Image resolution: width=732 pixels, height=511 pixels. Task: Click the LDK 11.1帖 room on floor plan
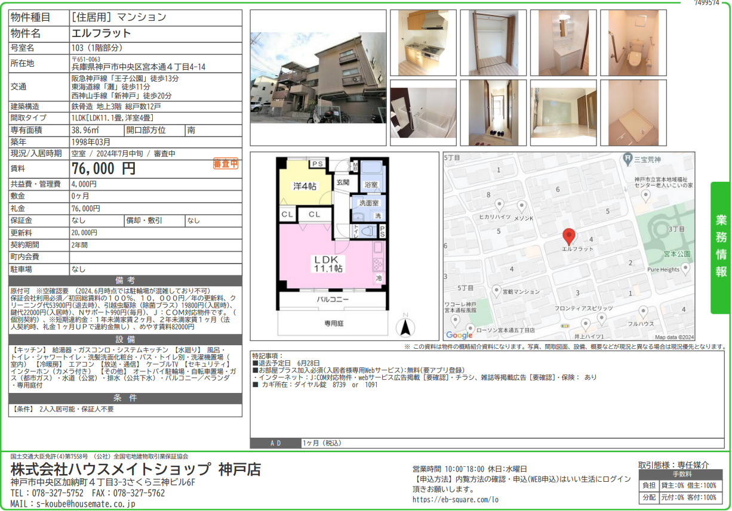(x=331, y=258)
